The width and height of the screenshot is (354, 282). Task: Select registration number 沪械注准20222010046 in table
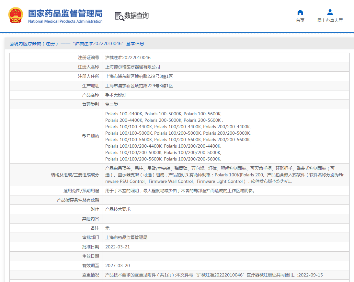pyautogui.click(x=128, y=57)
